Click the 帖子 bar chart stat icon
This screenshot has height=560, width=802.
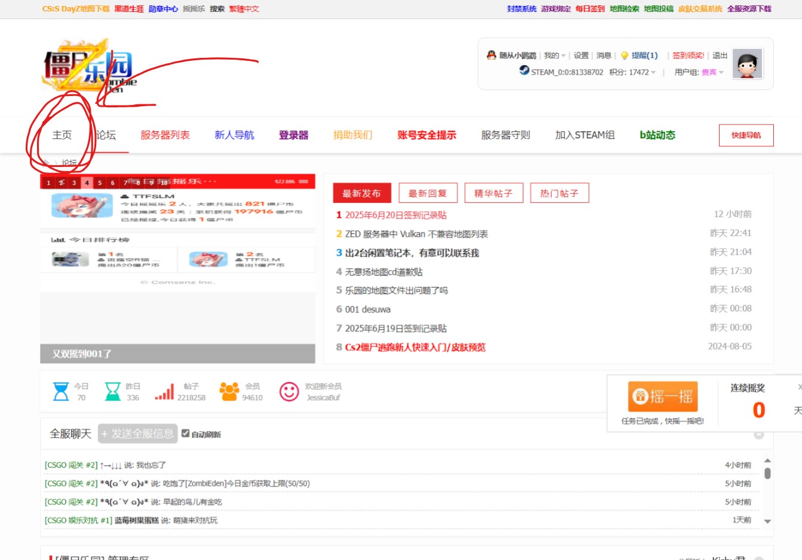(164, 391)
